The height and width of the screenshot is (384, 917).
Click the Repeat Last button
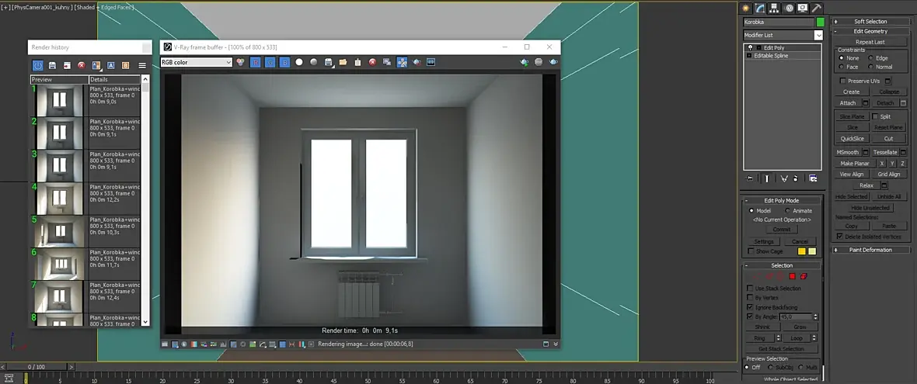870,42
